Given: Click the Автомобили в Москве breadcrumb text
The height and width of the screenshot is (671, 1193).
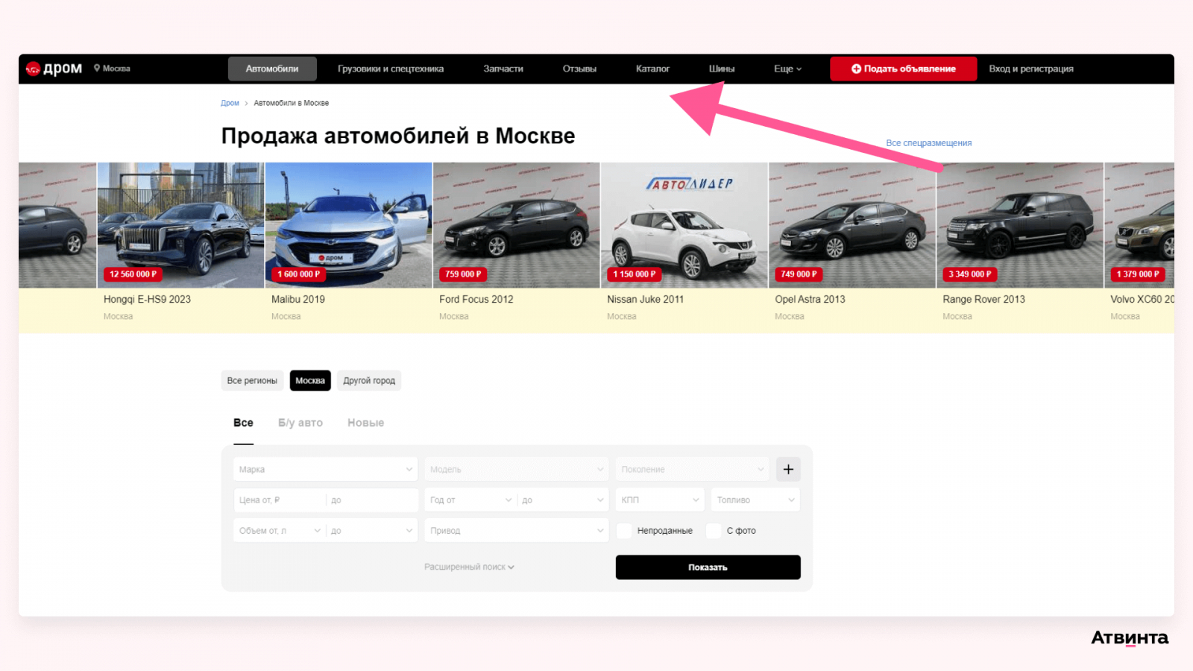Looking at the screenshot, I should pyautogui.click(x=292, y=103).
